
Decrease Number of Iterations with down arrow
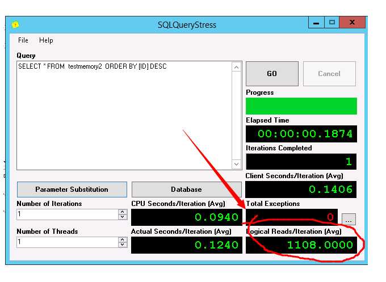[x=123, y=217]
